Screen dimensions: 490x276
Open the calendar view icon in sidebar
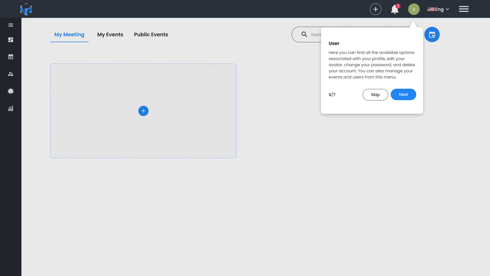[11, 57]
